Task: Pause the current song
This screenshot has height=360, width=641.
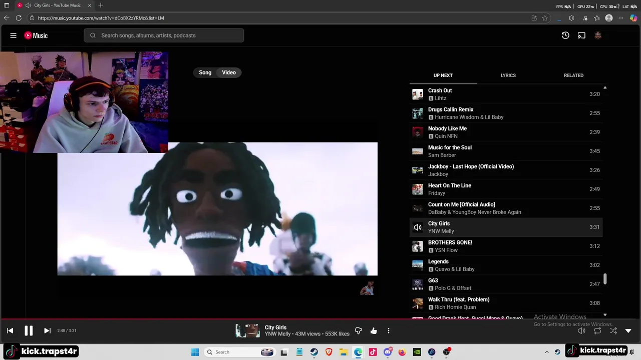Action: [29, 330]
